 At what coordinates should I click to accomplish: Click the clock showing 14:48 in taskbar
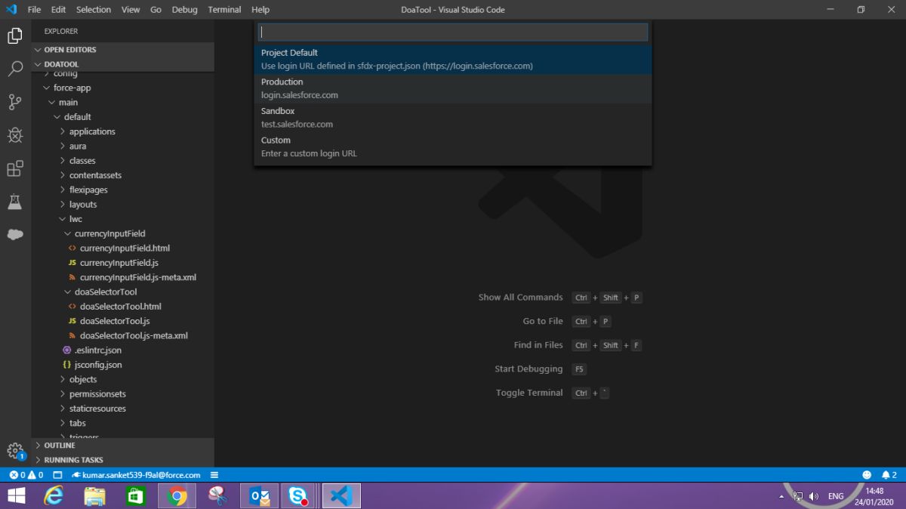(x=874, y=491)
